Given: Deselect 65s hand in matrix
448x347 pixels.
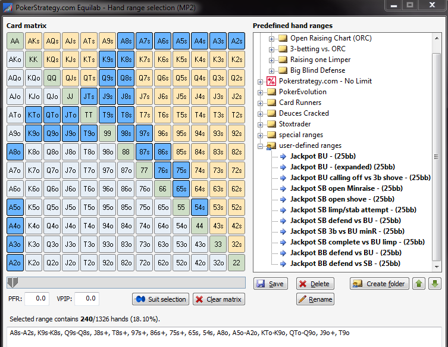Looking at the screenshot, I should (x=181, y=189).
